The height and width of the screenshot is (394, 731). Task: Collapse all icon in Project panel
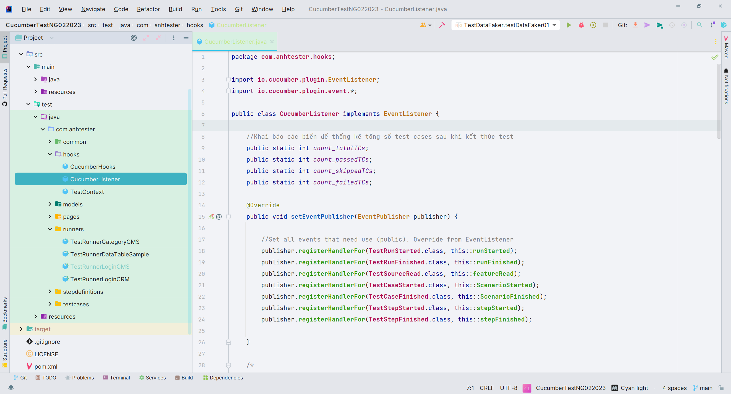click(158, 38)
